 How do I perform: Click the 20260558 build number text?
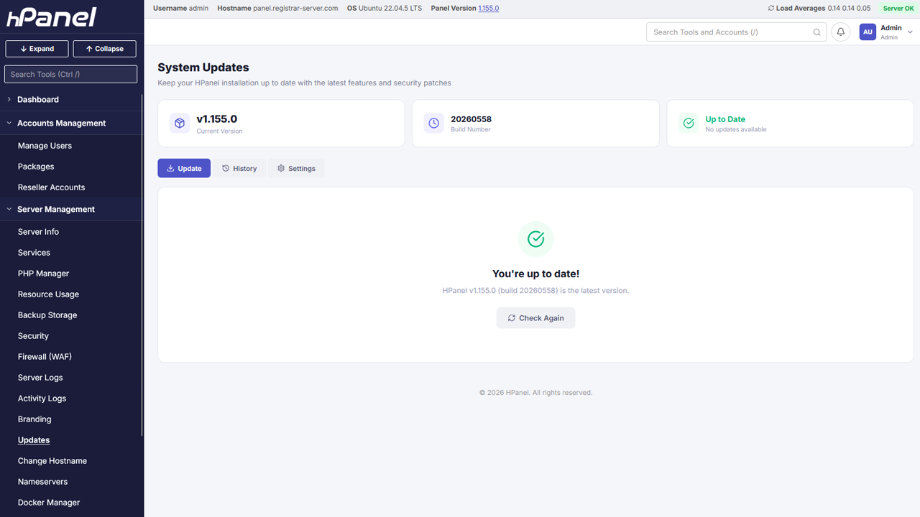[x=471, y=119]
